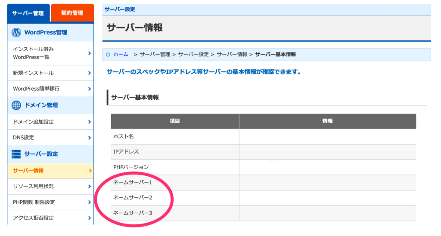Click chevron beside ドメイン追加設定

(90, 122)
